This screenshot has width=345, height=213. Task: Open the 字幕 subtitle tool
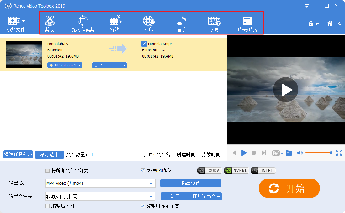coord(215,23)
